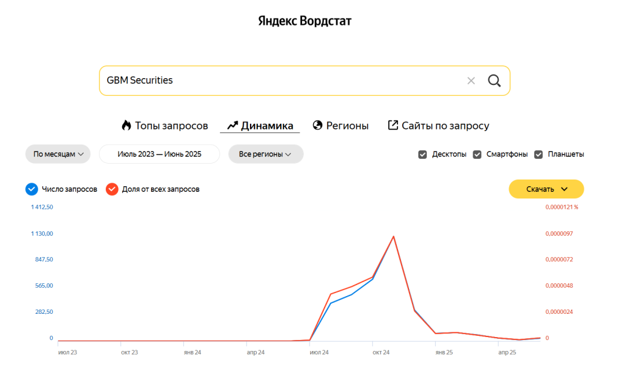Viewport: 626px width, 370px height.
Task: Click the external link icon for Сайты по запросу
Action: point(393,125)
